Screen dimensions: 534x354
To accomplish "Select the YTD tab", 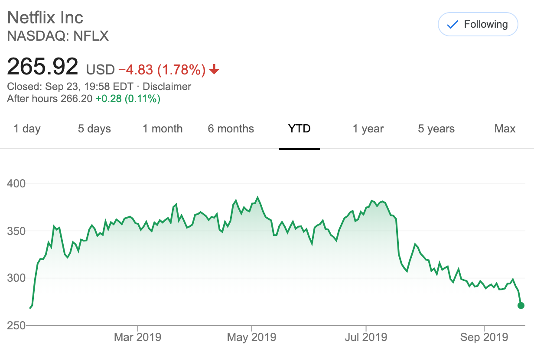I will (300, 129).
